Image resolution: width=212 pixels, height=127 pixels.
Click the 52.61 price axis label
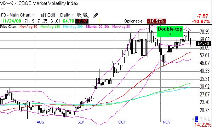click(x=205, y=55)
